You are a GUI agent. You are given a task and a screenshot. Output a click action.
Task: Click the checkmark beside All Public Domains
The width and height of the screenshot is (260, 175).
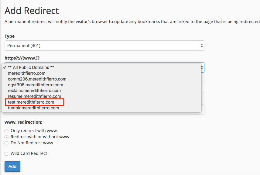click(5, 67)
